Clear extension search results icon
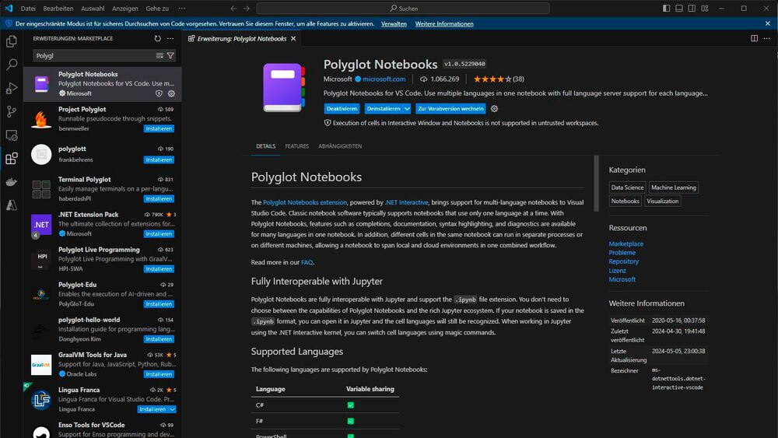 coord(159,55)
